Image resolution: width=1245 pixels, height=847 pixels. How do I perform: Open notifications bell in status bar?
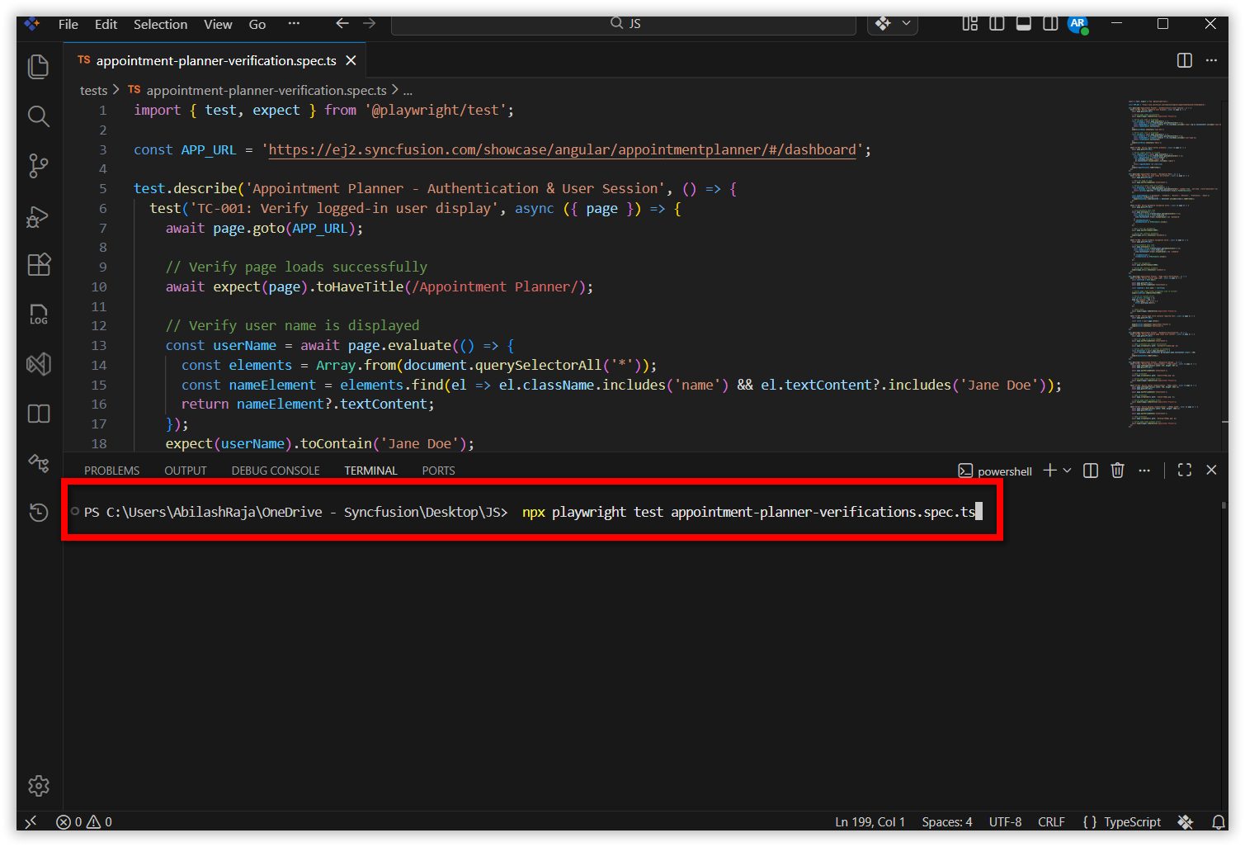tap(1218, 822)
